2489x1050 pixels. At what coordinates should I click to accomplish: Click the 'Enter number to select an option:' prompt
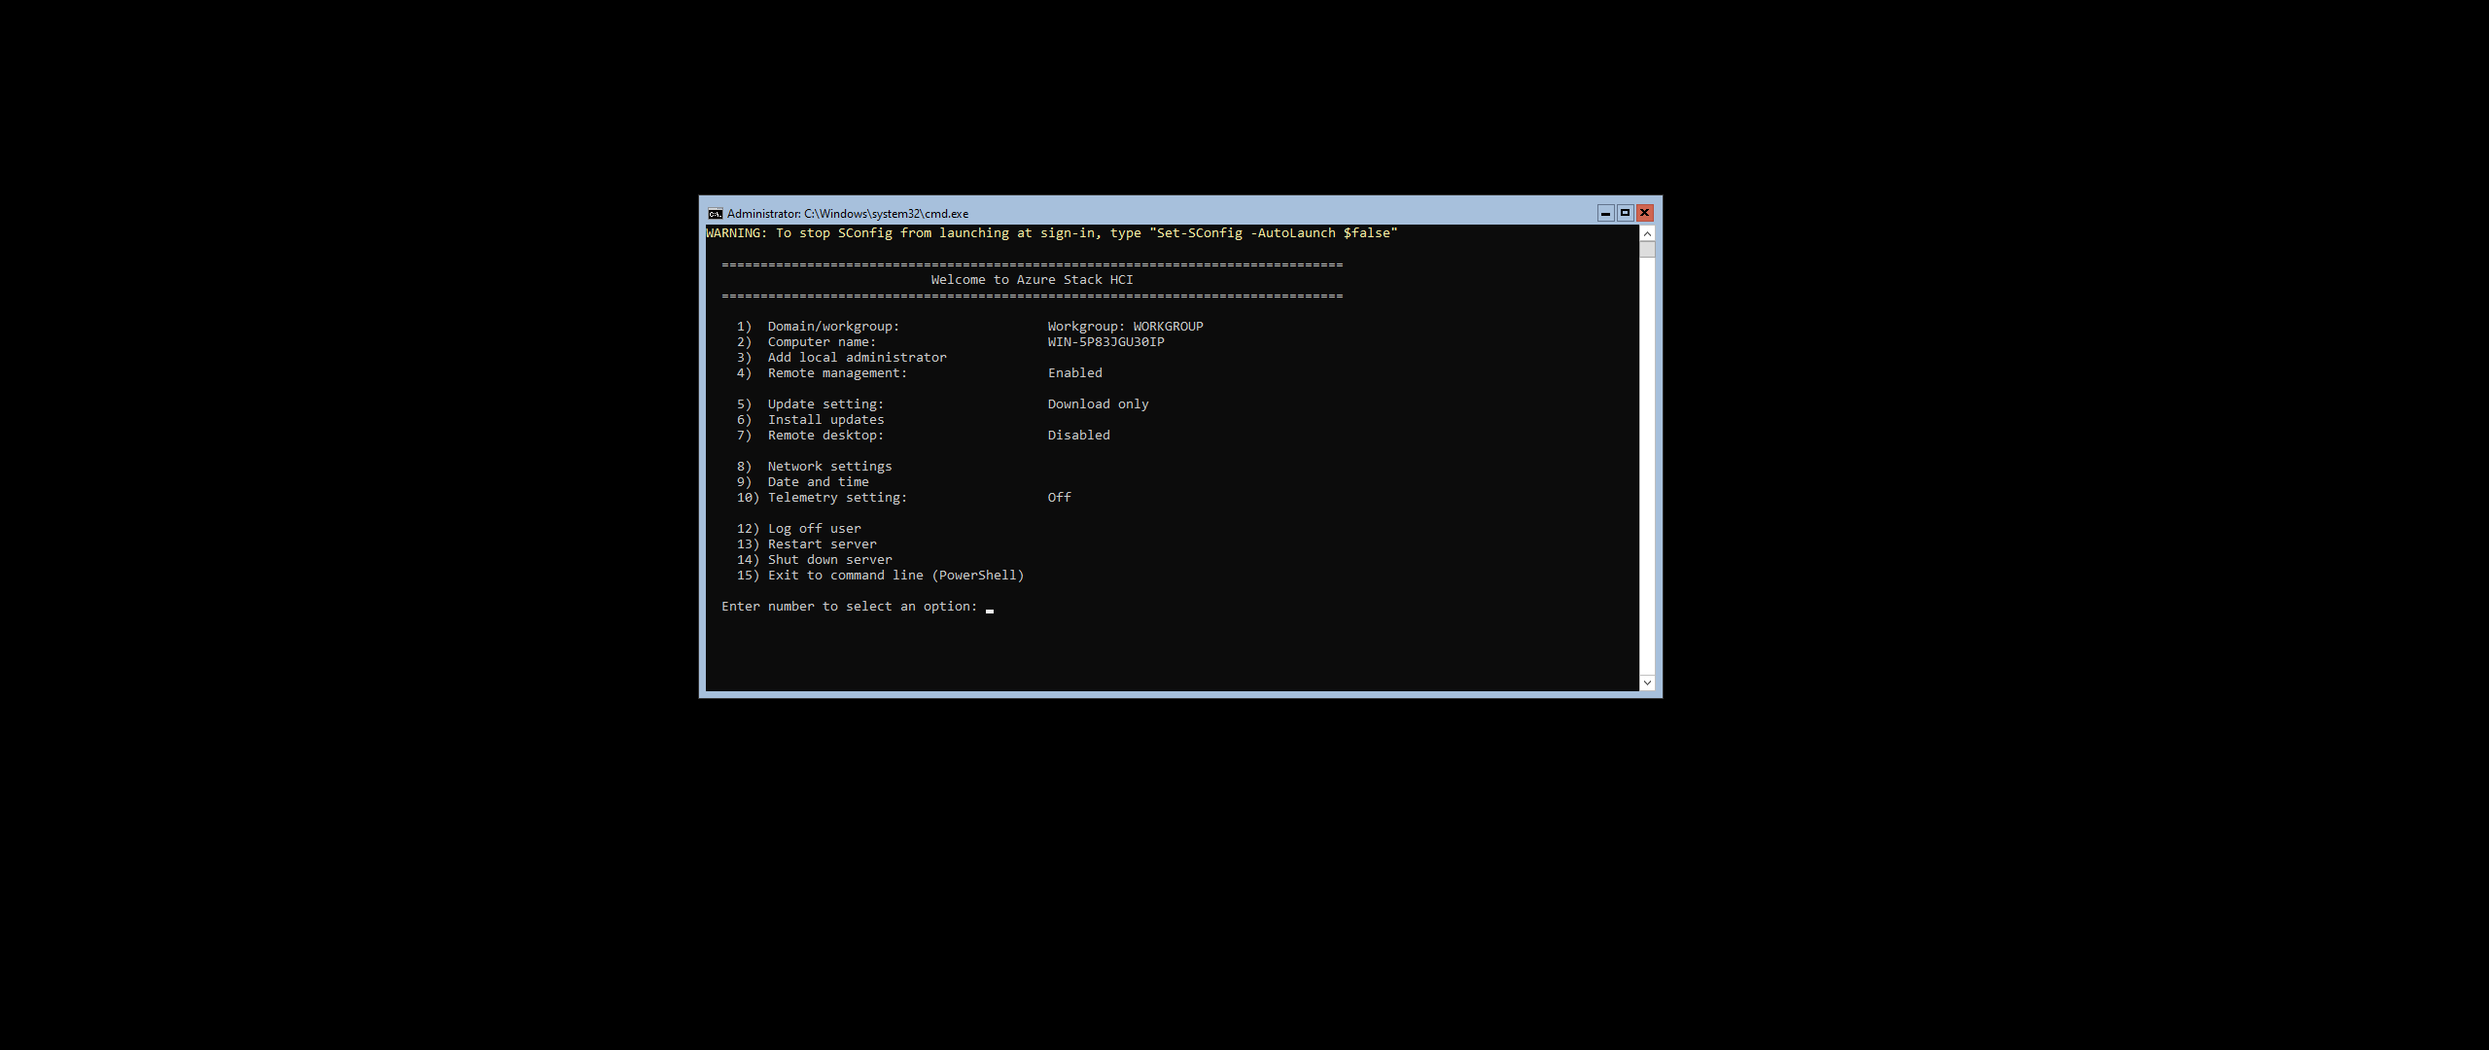(x=850, y=607)
